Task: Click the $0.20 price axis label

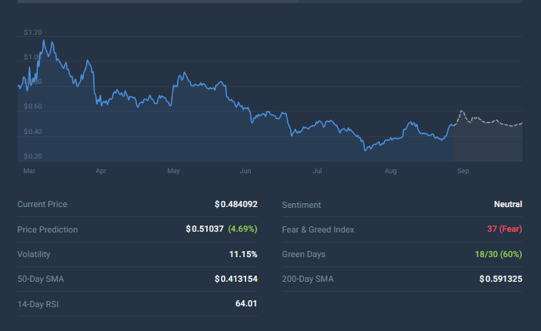Action: [33, 156]
